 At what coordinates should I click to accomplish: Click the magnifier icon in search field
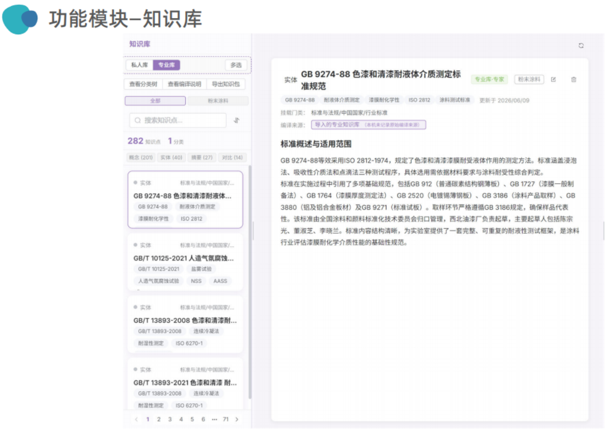pos(138,120)
